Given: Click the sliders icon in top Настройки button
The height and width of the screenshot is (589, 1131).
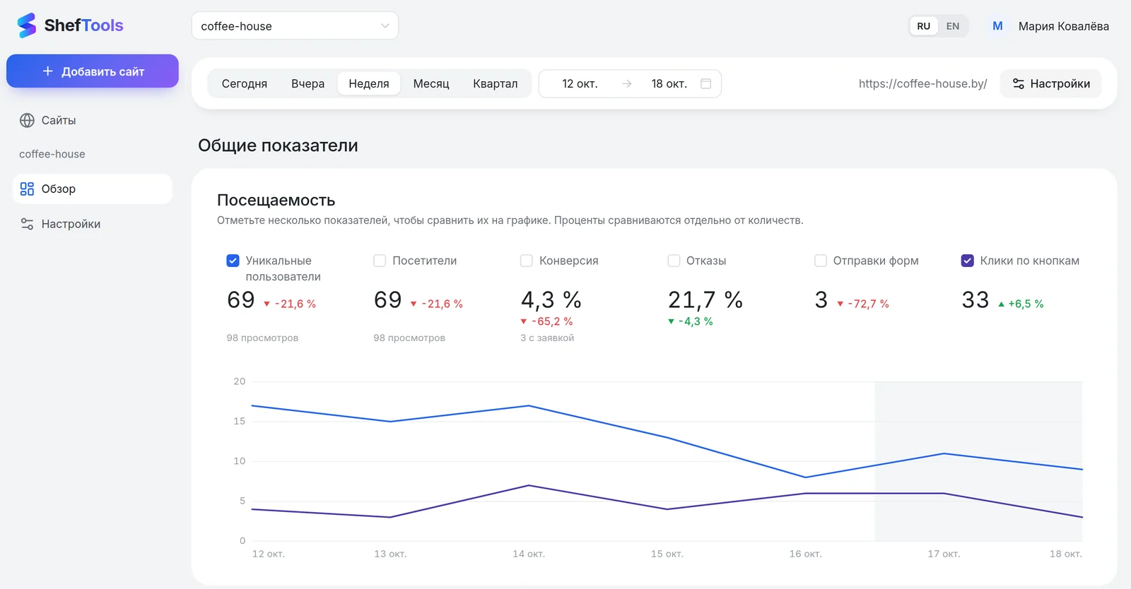Looking at the screenshot, I should (1019, 83).
